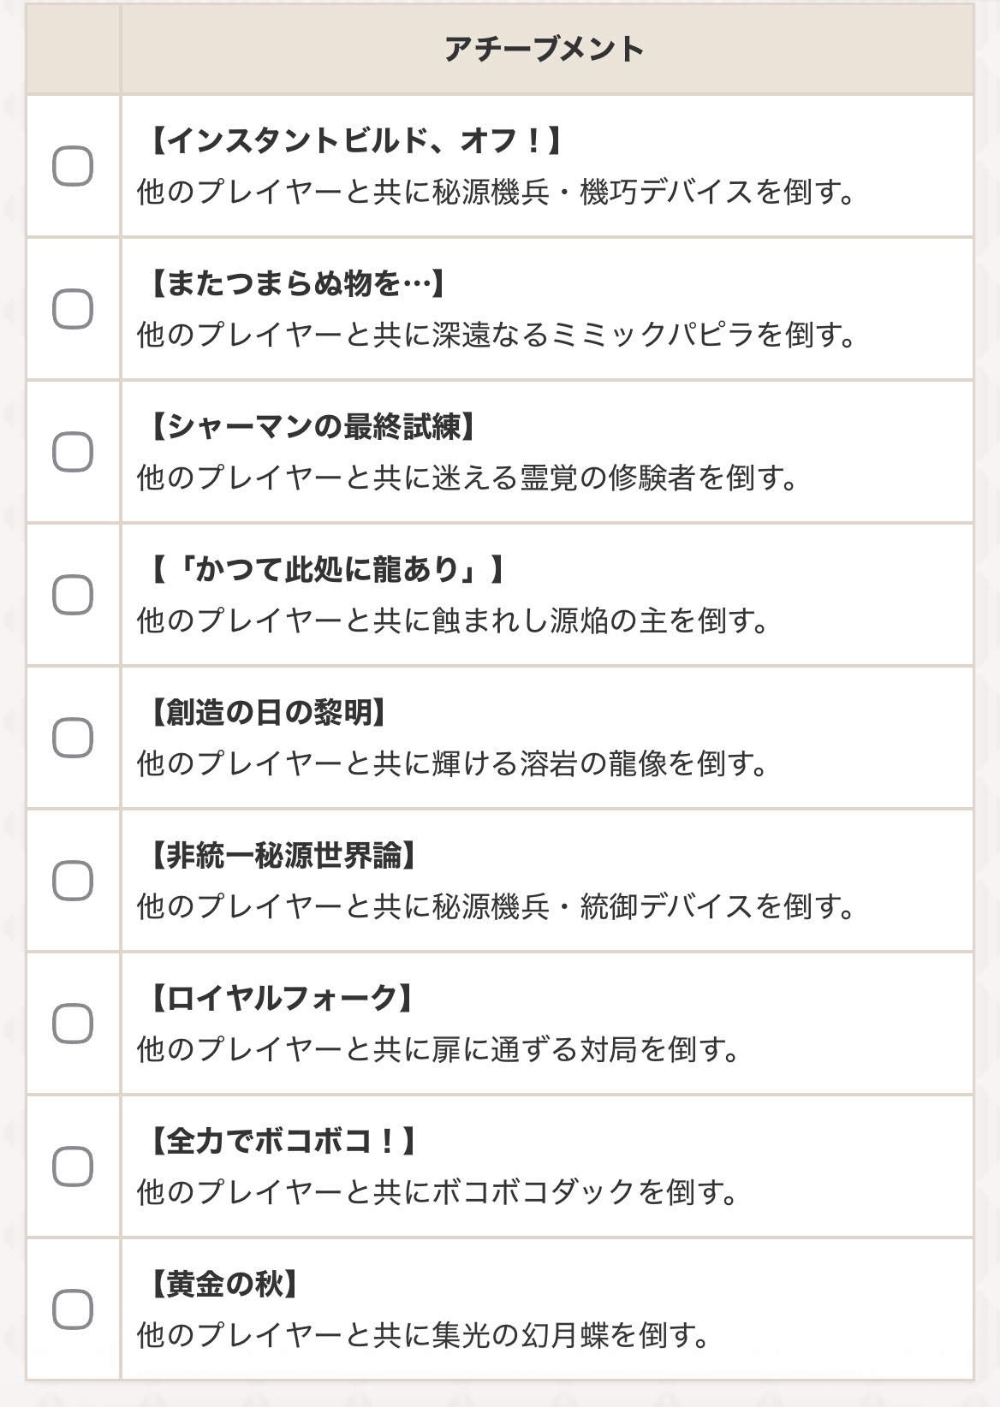Toggle checkbox for 「かつて此処に龍あり」
1000x1407 pixels.
coord(73,595)
